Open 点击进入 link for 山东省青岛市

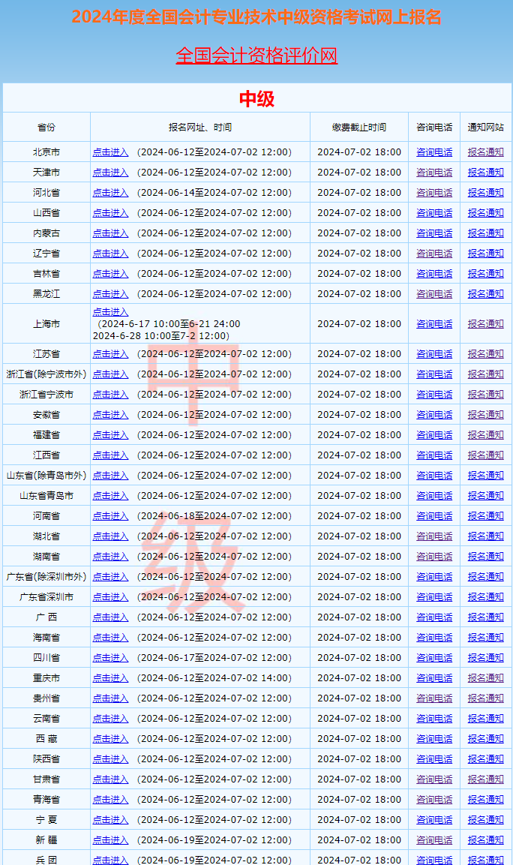pos(110,496)
